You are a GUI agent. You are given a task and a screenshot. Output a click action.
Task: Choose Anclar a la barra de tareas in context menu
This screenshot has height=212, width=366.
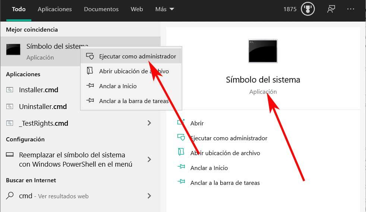131,101
